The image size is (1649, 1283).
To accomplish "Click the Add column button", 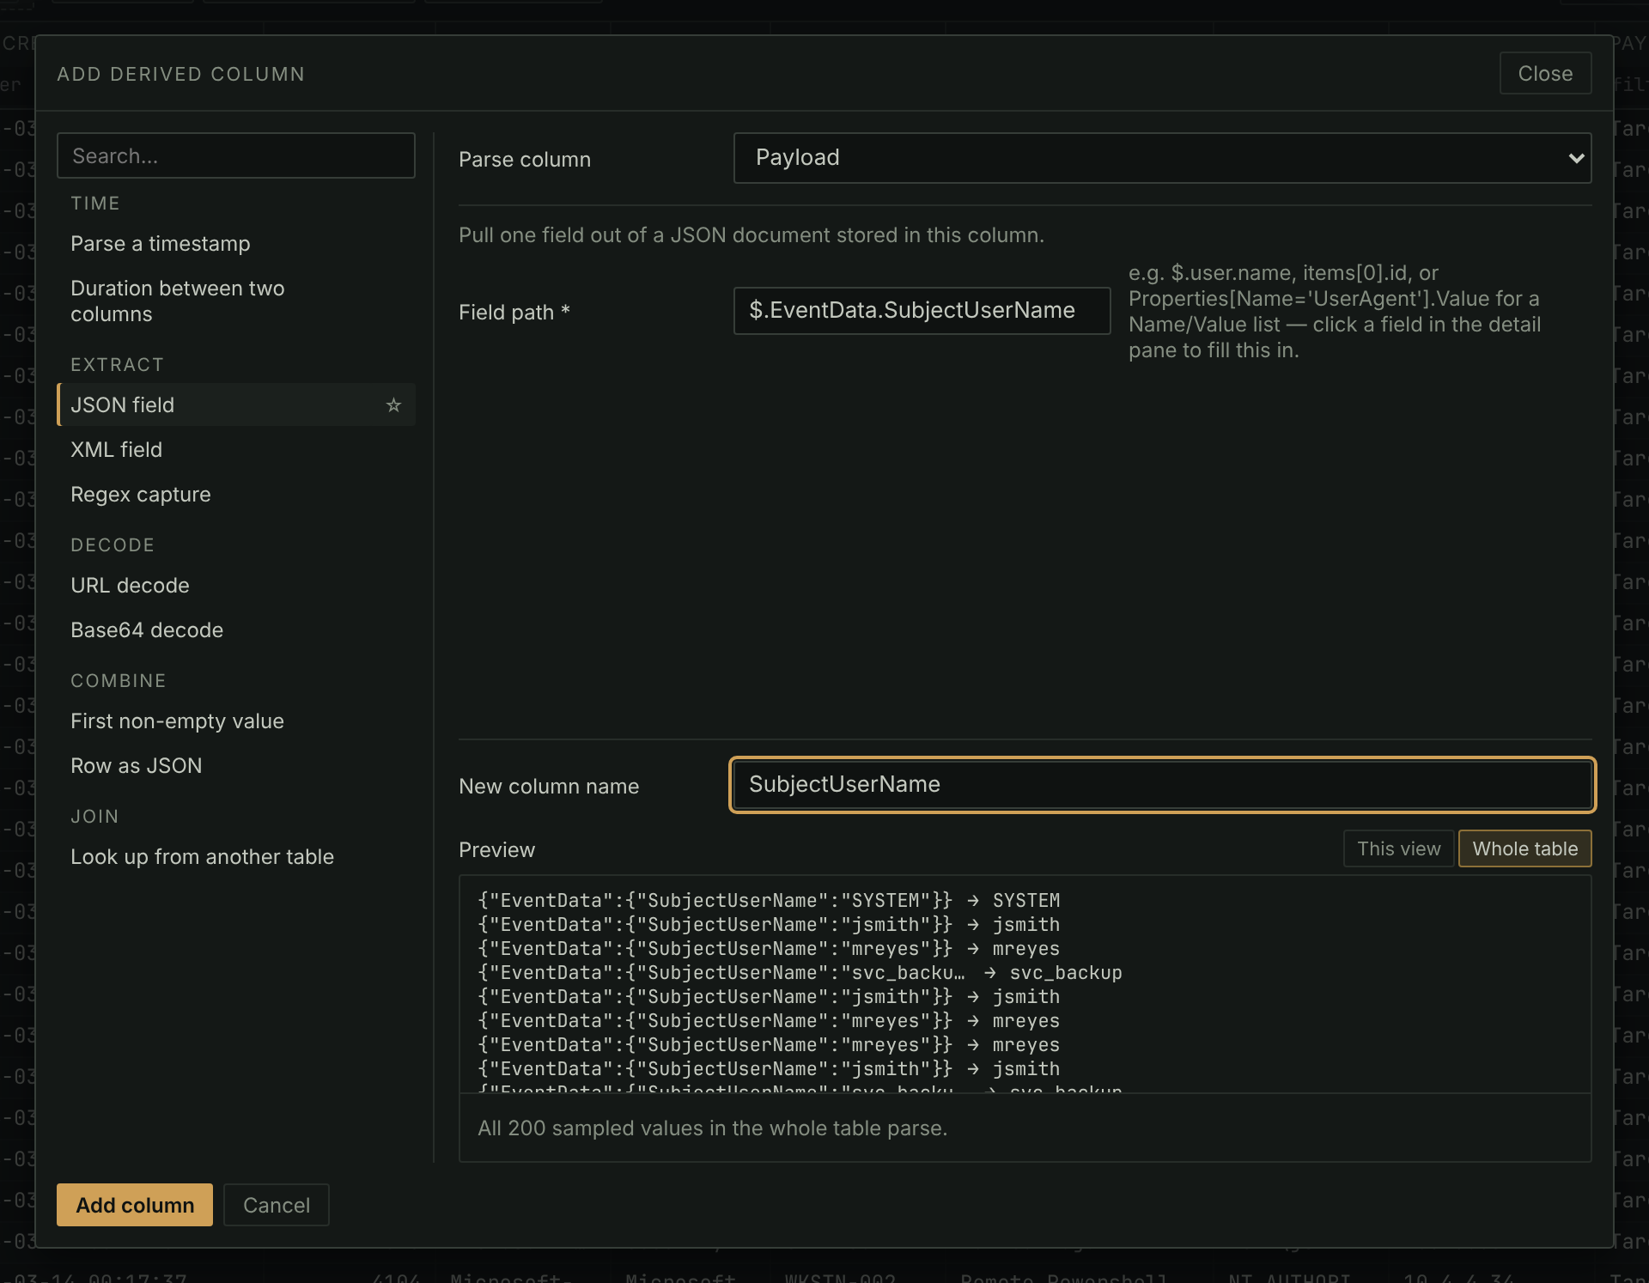I will point(135,1205).
